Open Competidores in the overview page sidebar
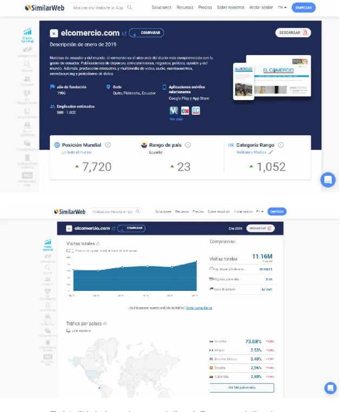This screenshot has width=341, height=412. (x=27, y=146)
